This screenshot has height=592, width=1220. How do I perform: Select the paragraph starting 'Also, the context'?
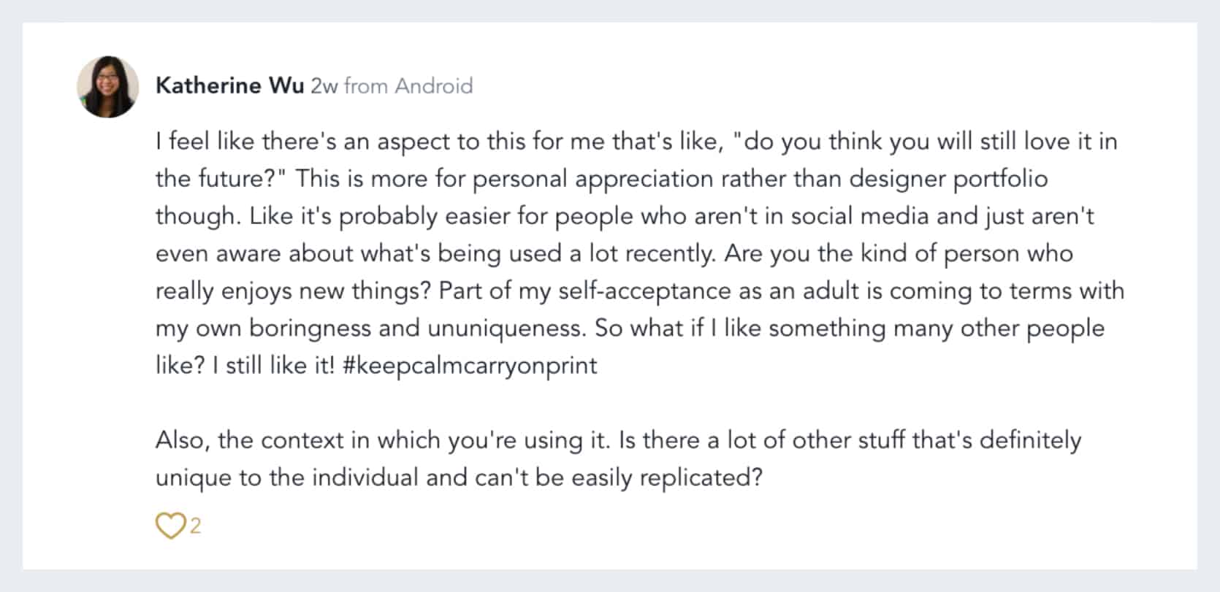tap(618, 458)
